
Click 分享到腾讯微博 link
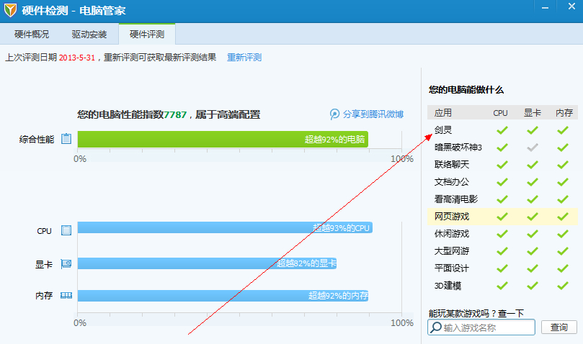pyautogui.click(x=373, y=114)
